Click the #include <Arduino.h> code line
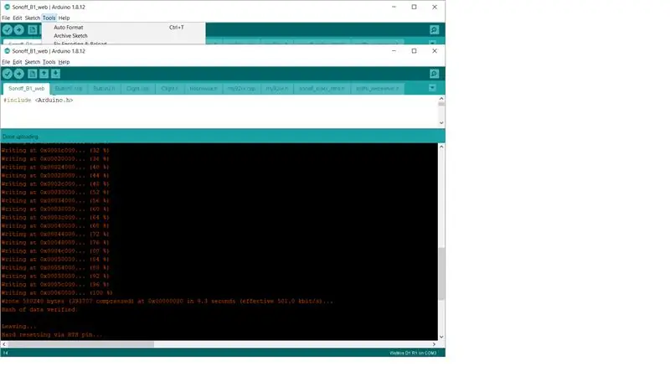Viewport: 670px width, 377px height. tap(38, 100)
